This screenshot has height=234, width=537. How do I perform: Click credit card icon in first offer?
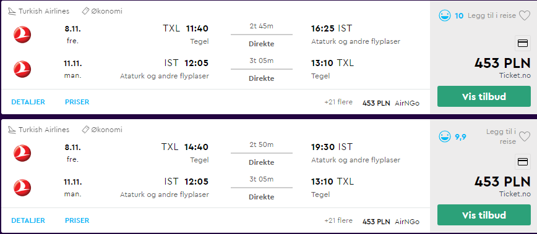coord(523,43)
